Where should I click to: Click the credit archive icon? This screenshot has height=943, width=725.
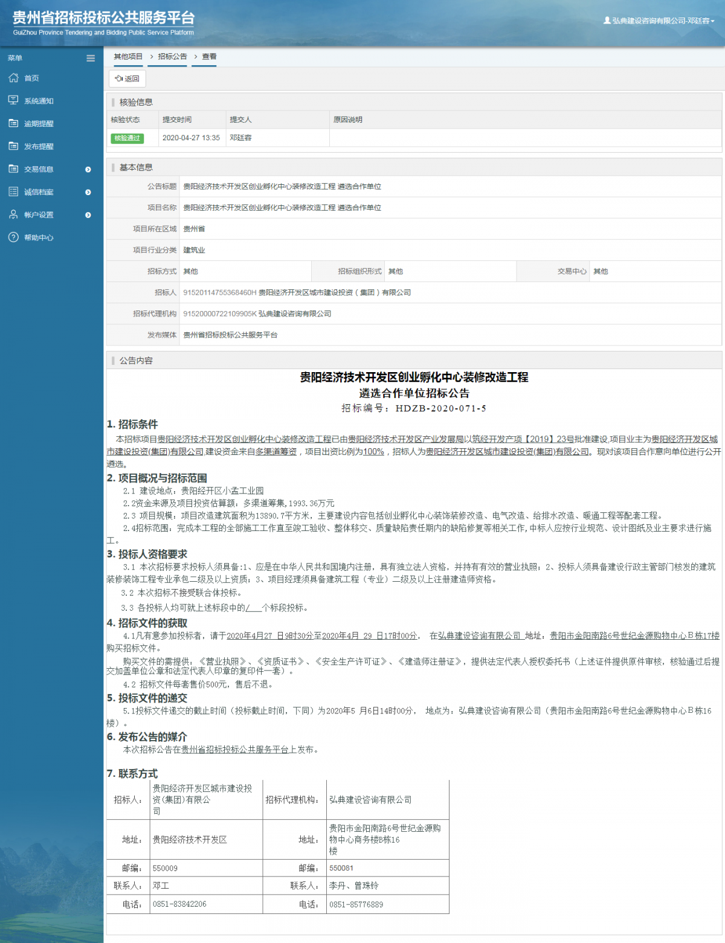coord(13,192)
